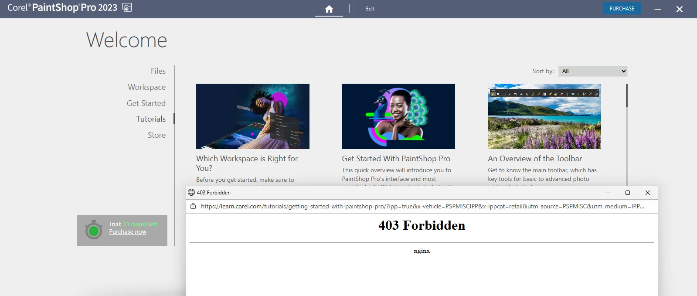Open the Workspace section
The image size is (697, 296).
[147, 87]
